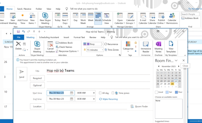The height and width of the screenshot is (123, 202).
Task: Open New Items dropdown in Outlook ribbon
Action: [x=32, y=19]
